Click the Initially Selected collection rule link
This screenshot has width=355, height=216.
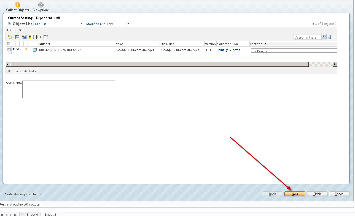coord(229,50)
